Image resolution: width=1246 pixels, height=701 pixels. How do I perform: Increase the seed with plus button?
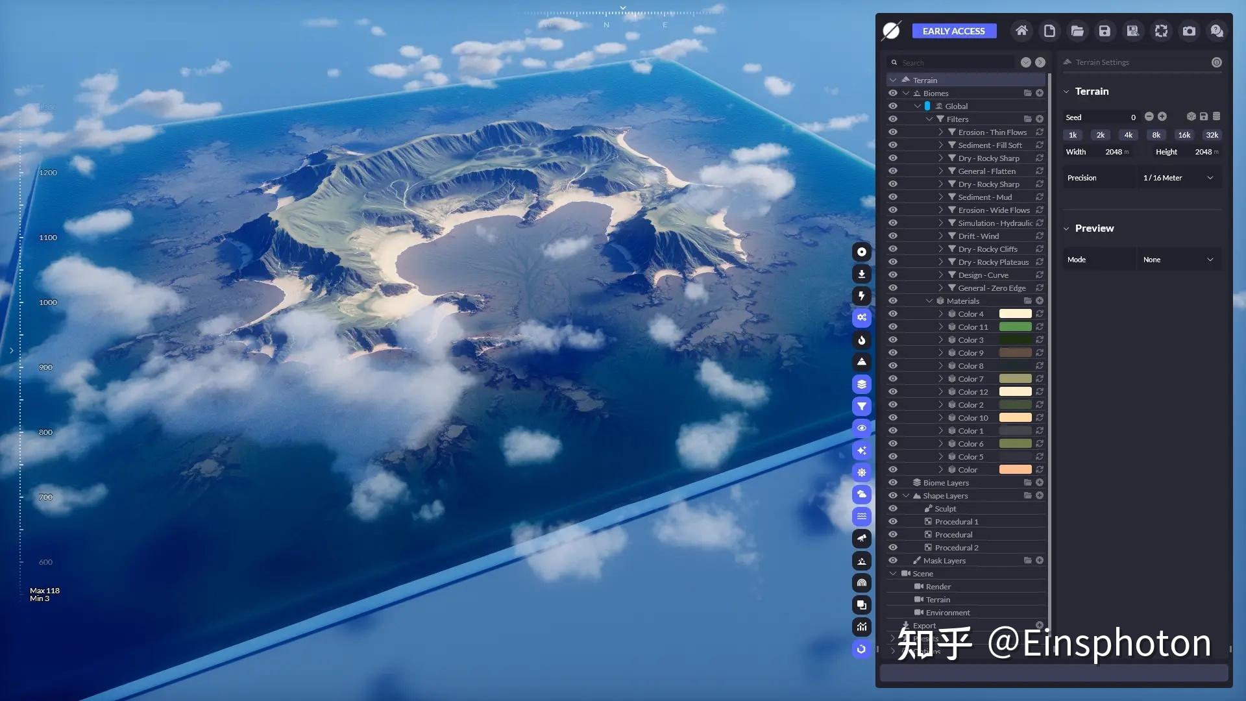coord(1162,117)
